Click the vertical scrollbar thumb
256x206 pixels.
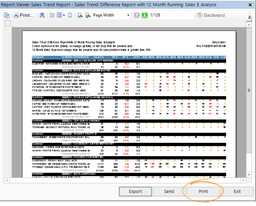pyautogui.click(x=249, y=90)
